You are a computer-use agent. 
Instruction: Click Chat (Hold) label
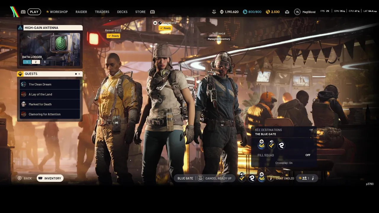click(285, 178)
